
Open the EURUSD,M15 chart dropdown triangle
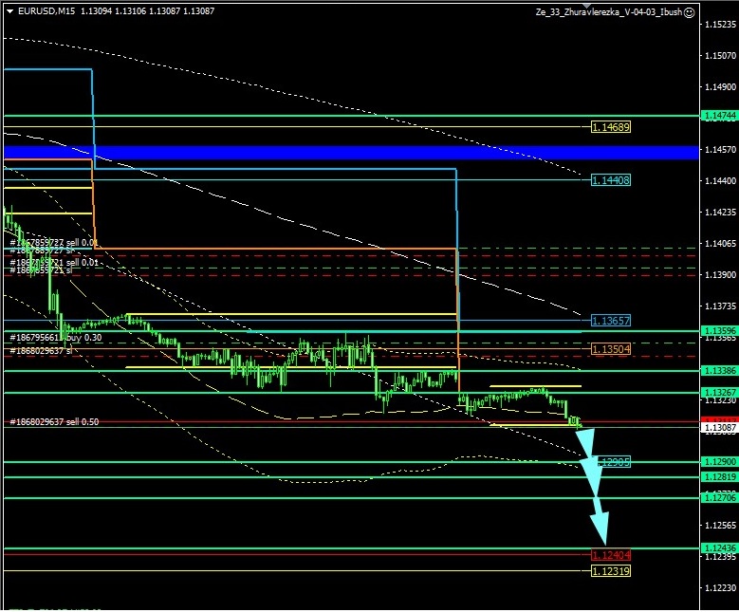pos(9,11)
